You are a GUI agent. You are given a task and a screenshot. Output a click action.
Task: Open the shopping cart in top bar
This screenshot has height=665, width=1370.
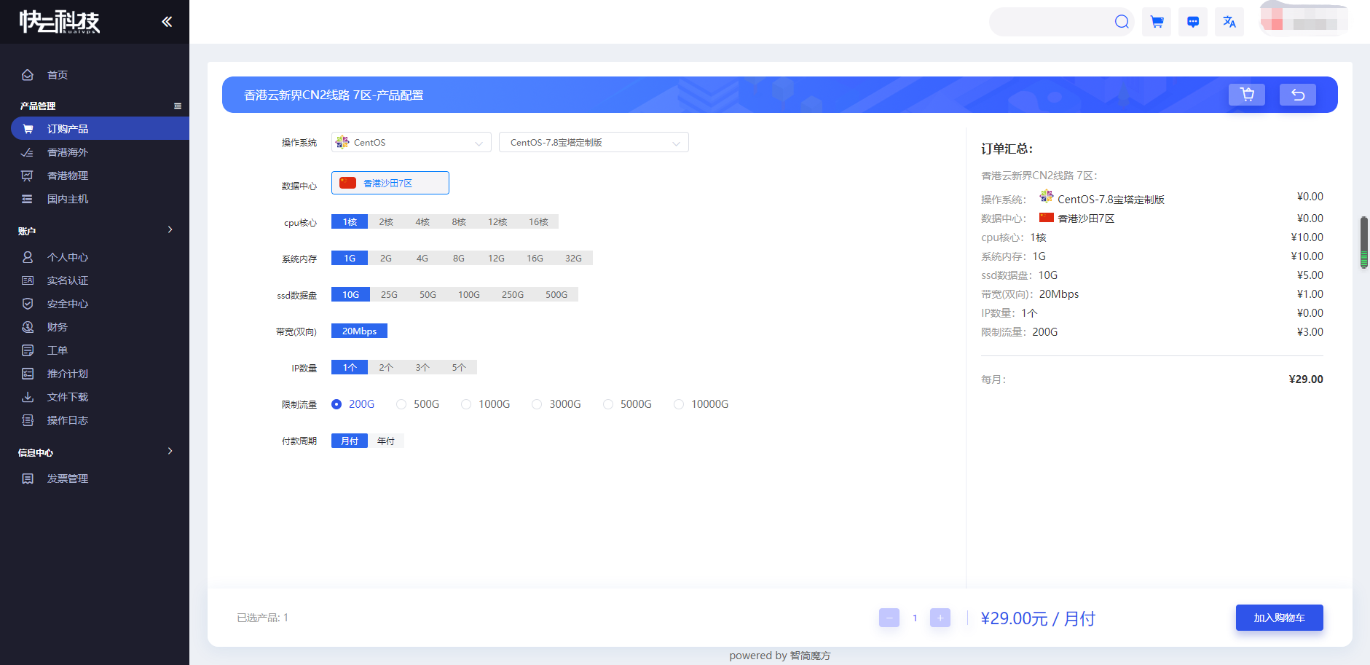1157,22
